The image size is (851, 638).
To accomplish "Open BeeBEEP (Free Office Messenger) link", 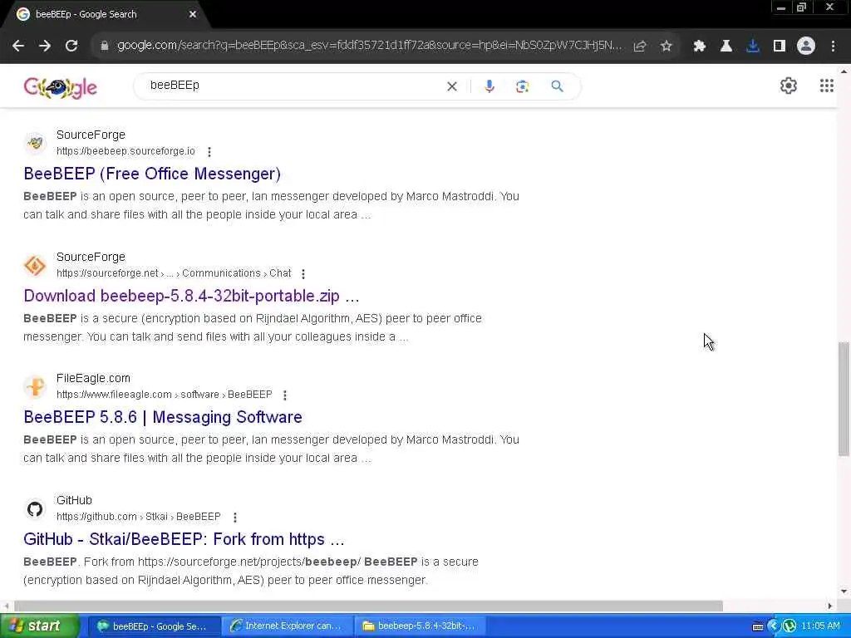I will (x=152, y=174).
